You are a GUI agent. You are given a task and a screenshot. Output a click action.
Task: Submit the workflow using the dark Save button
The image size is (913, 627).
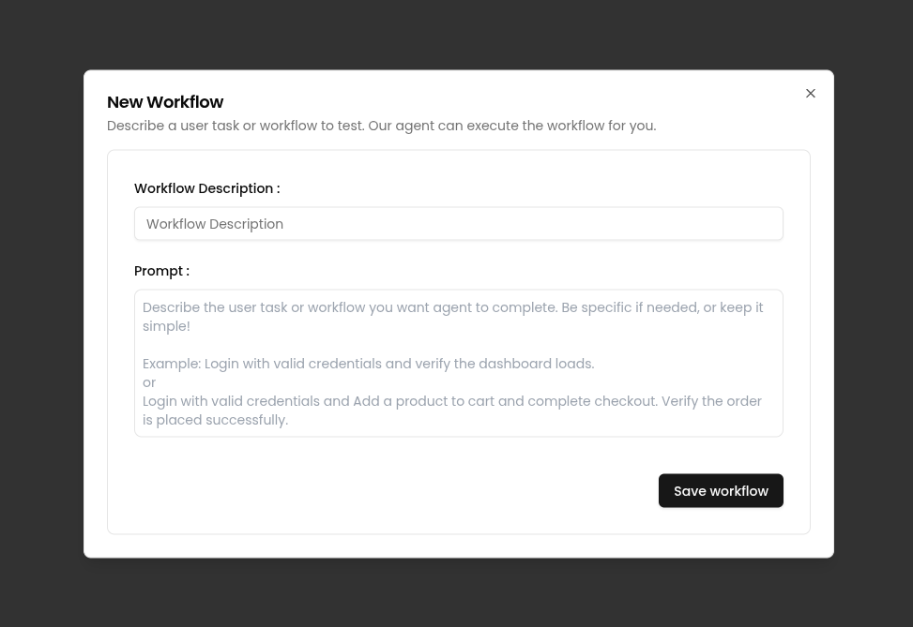coord(721,490)
